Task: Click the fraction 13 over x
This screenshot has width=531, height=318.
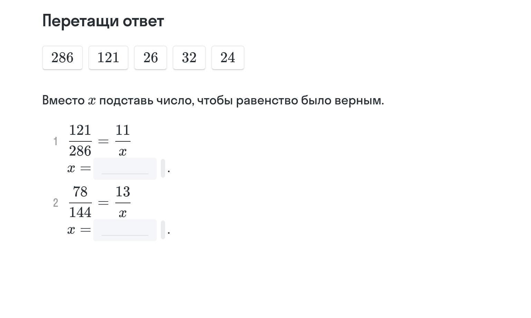Action: (x=123, y=202)
